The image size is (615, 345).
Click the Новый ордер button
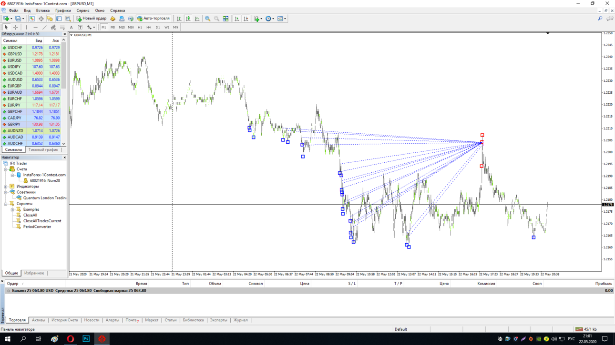click(x=91, y=19)
